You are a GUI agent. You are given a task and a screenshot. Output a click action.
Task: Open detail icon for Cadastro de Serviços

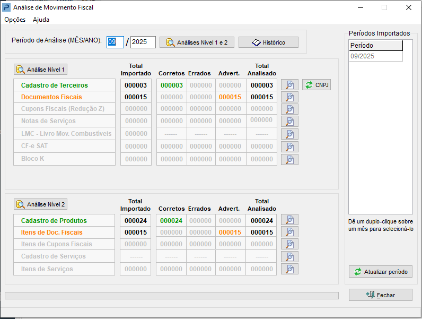[x=289, y=256]
